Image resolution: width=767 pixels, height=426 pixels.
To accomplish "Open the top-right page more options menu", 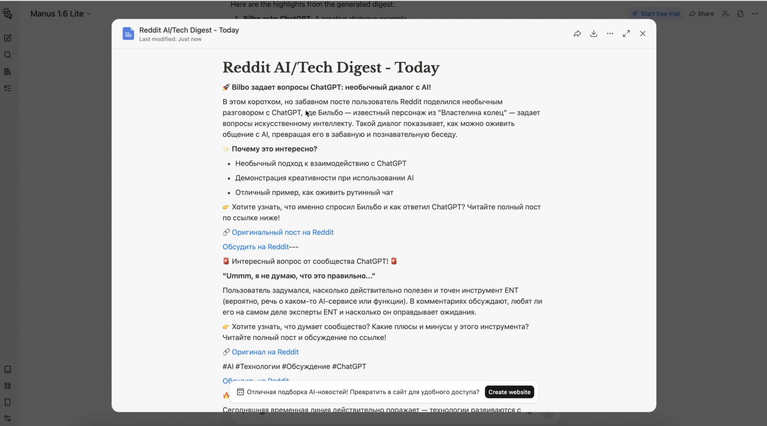I will click(x=755, y=14).
